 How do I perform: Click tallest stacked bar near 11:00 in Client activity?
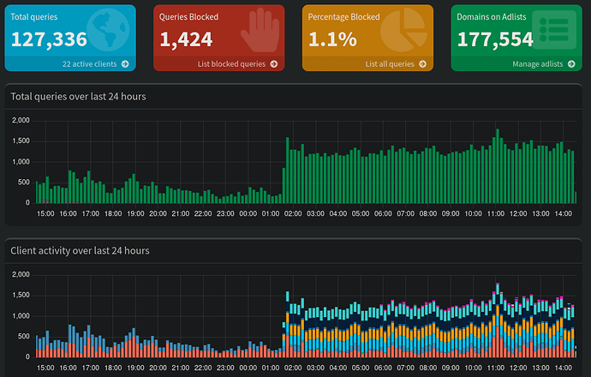[x=497, y=321]
